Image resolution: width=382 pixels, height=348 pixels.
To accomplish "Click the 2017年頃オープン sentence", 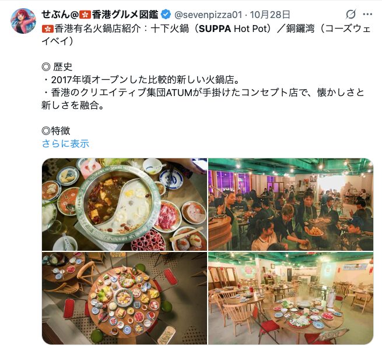I will click(141, 80).
